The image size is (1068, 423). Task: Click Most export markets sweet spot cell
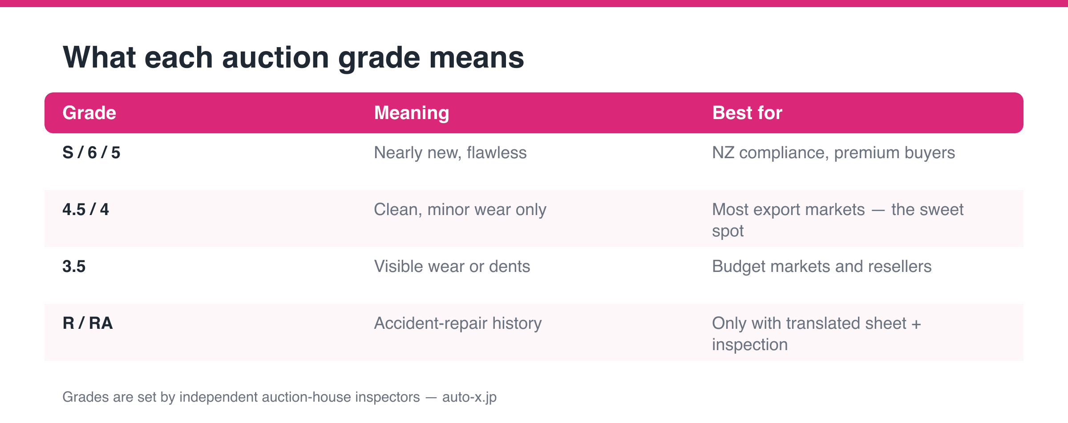click(x=837, y=220)
